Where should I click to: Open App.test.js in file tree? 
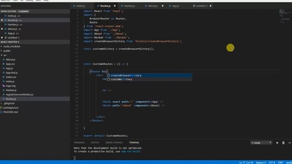pos(12,73)
